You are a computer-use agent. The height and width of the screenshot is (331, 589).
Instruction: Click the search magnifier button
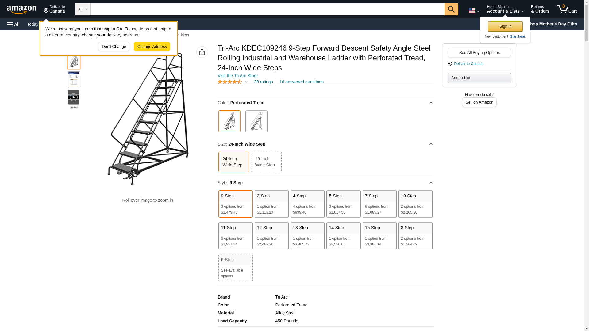451,9
